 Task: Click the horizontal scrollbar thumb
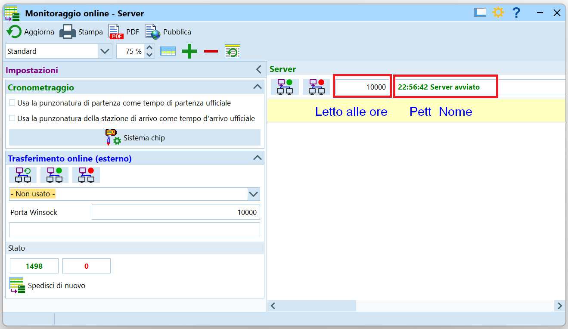tap(317, 306)
